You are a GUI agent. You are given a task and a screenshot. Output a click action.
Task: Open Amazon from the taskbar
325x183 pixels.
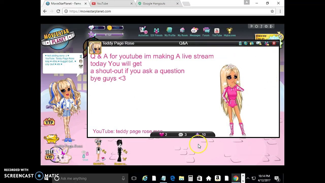coord(218,178)
